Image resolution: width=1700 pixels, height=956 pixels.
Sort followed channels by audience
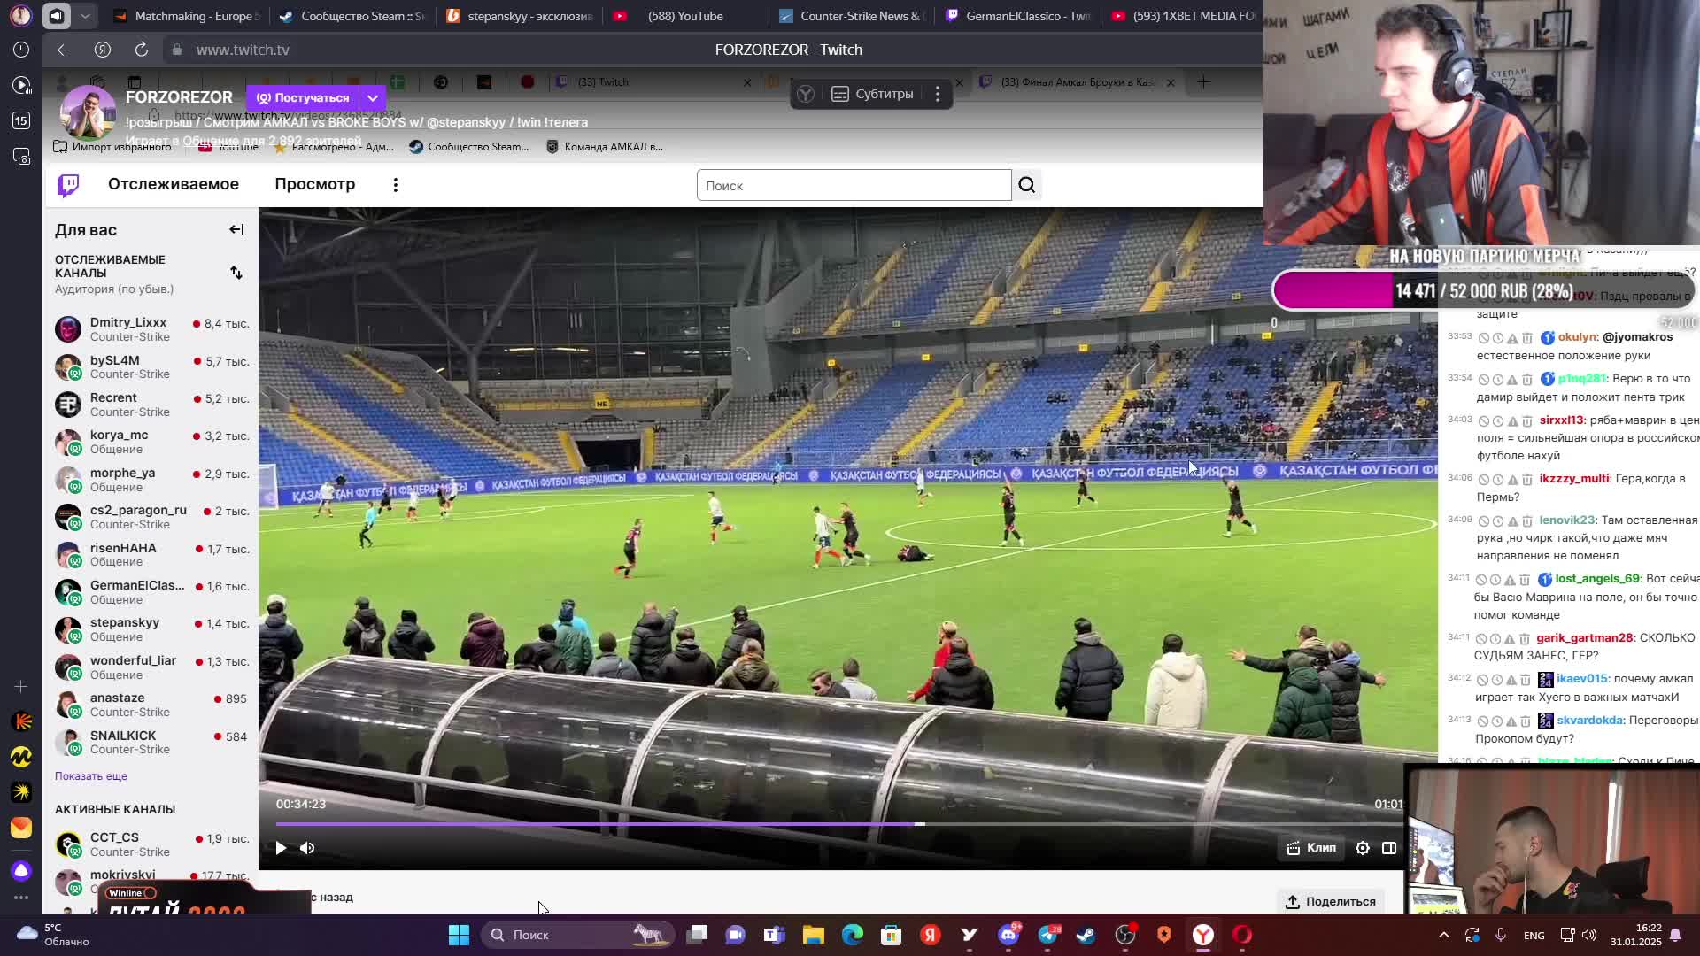(x=236, y=273)
